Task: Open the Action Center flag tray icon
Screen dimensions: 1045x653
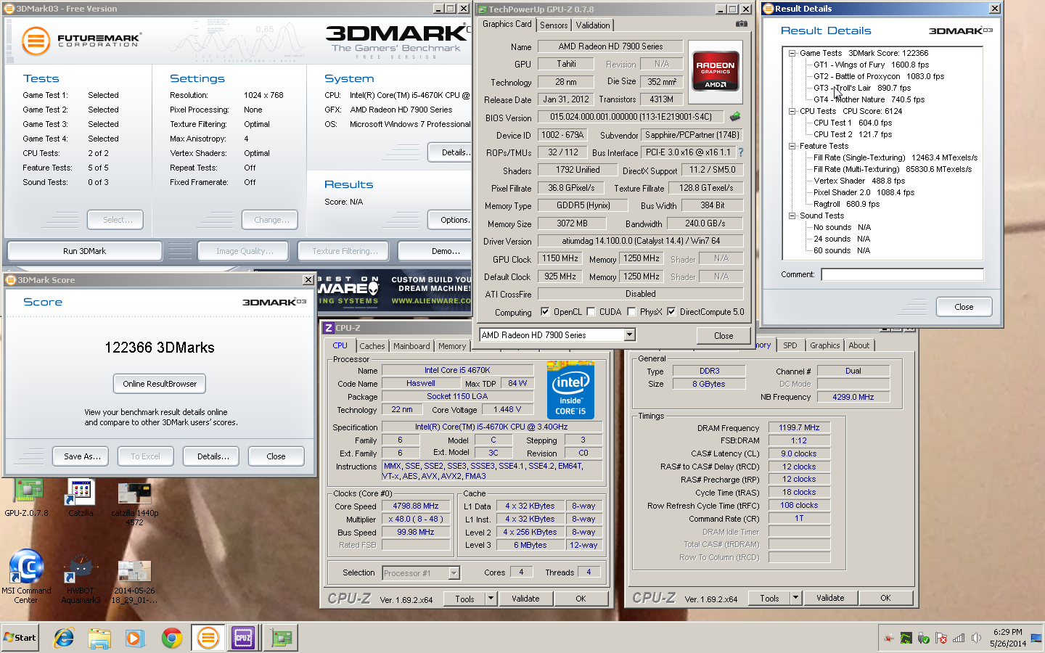Action: coord(941,638)
